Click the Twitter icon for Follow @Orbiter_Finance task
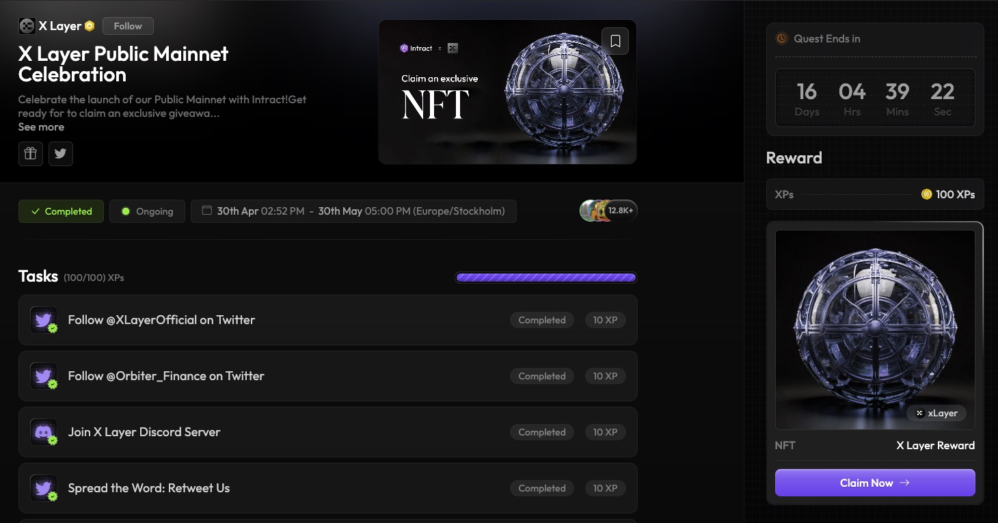This screenshot has width=998, height=523. [44, 376]
